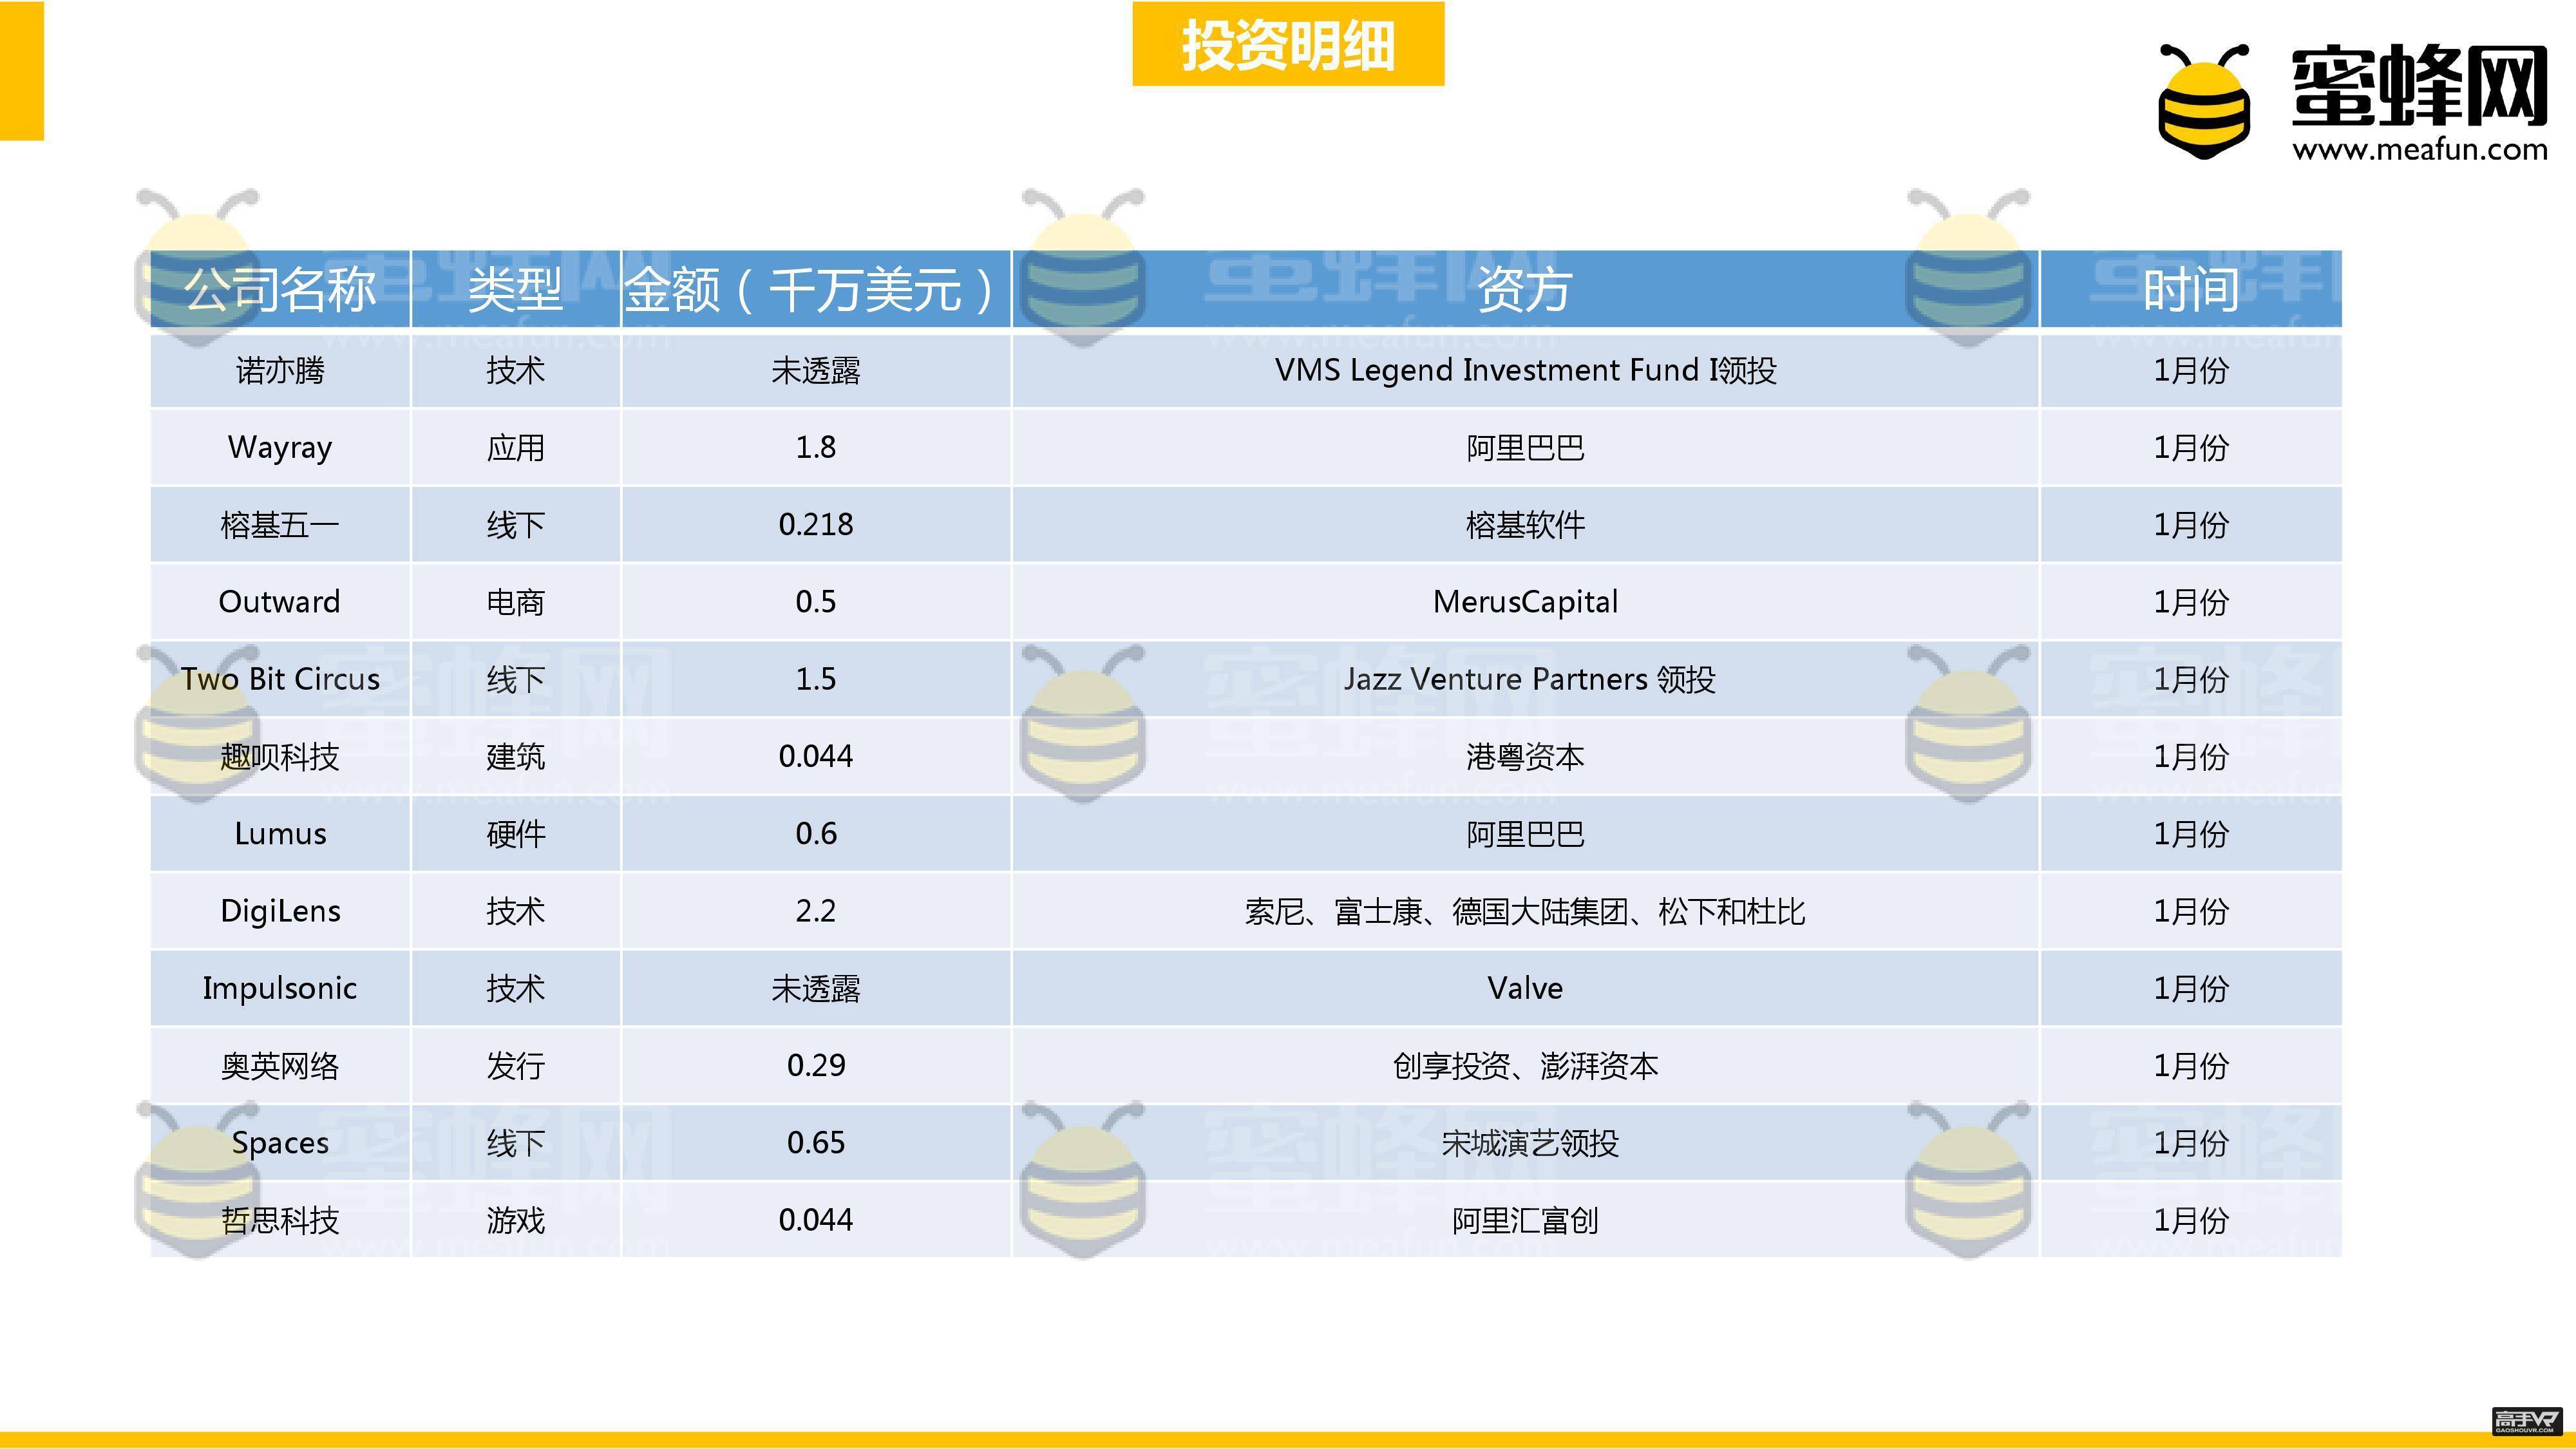Click the amount 1.8 cell
The width and height of the screenshot is (2576, 1449).
tap(815, 448)
